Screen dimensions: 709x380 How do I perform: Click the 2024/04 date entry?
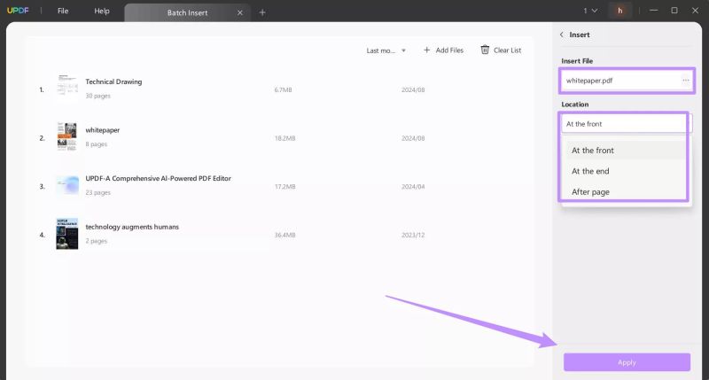coord(413,187)
